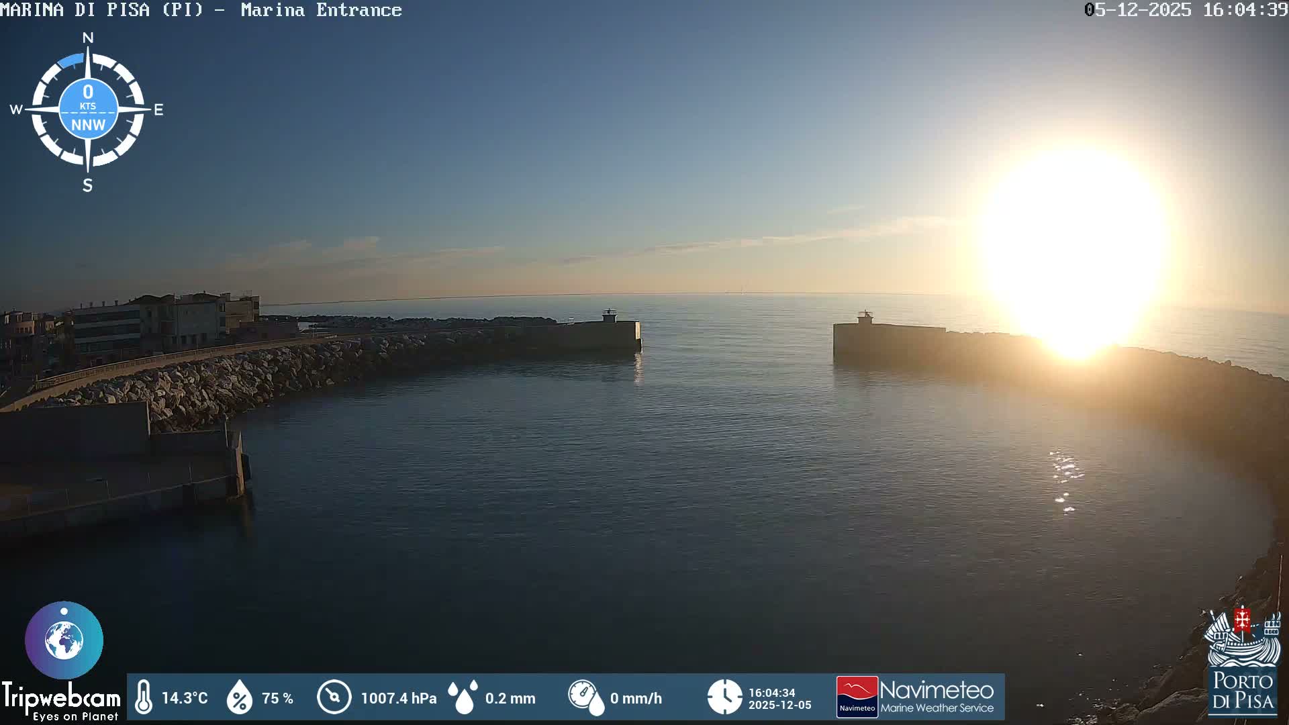This screenshot has height=725, width=1289.
Task: Expand the pressure reading 1007.4 hPa
Action: [x=398, y=698]
